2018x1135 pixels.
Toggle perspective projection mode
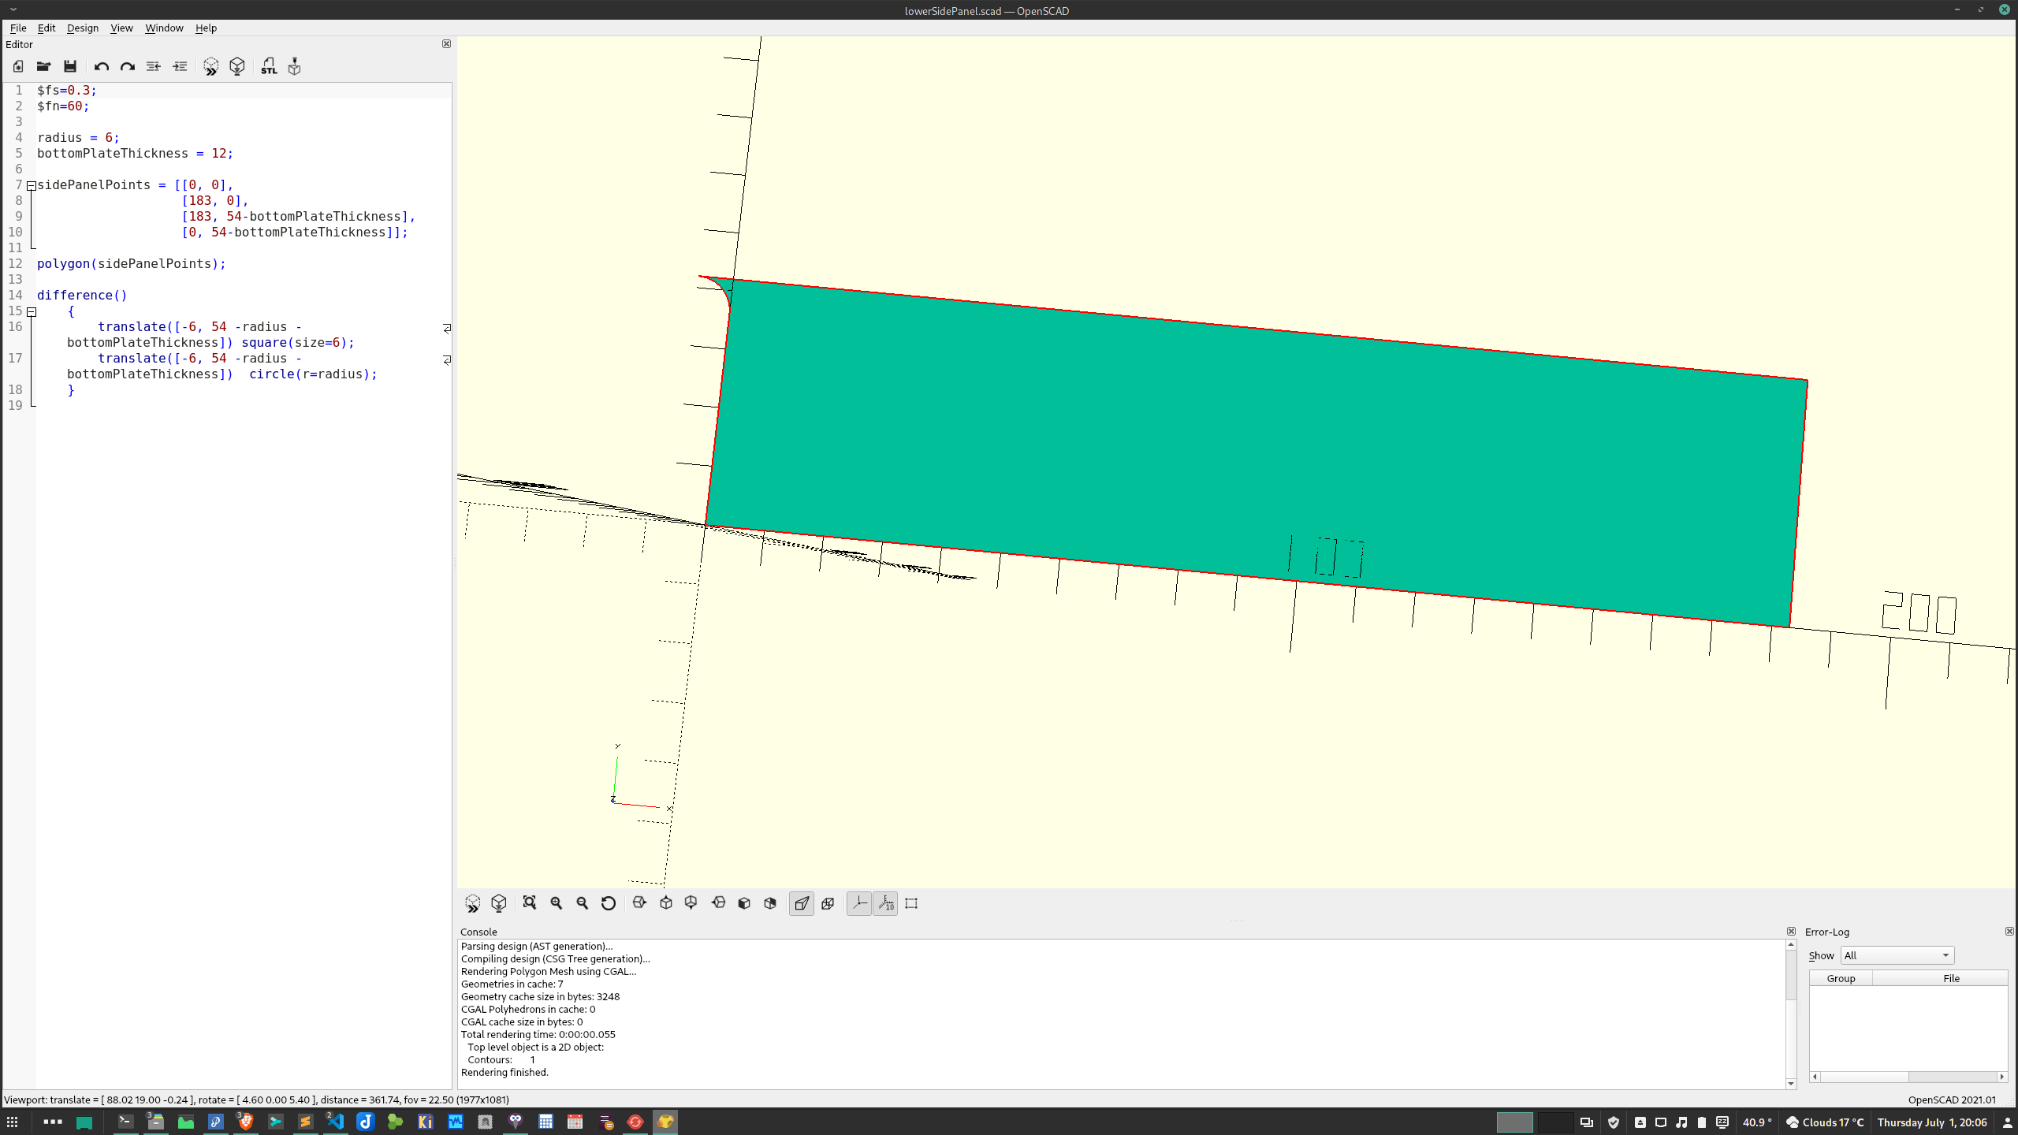[802, 903]
